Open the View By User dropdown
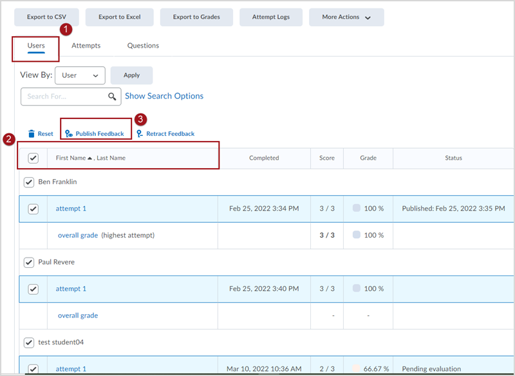 [80, 75]
